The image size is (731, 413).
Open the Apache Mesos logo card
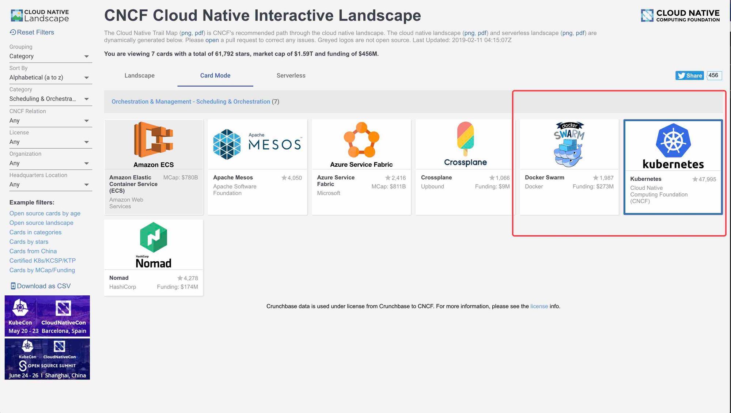pyautogui.click(x=257, y=144)
